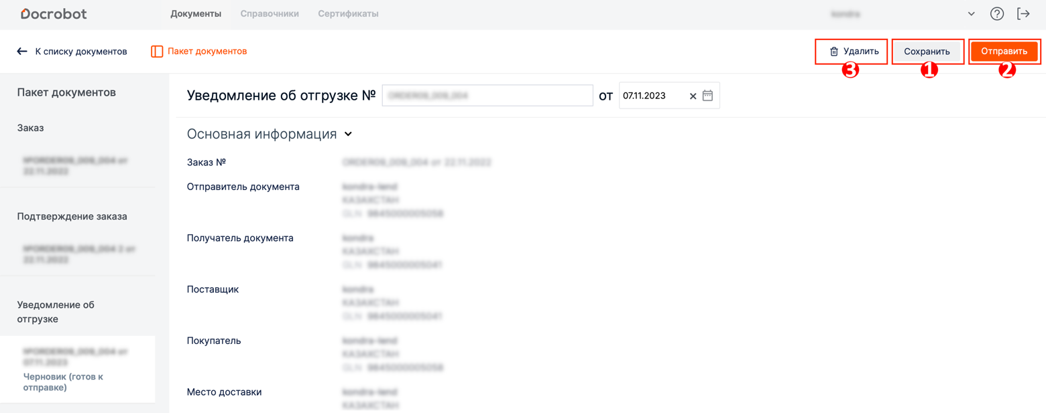Collapse the Основная информация section
1046x413 pixels.
tap(348, 134)
